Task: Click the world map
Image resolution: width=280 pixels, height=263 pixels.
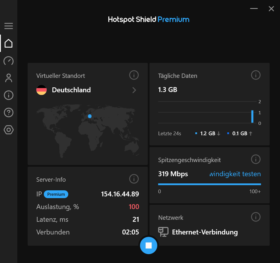Action: pos(88,131)
